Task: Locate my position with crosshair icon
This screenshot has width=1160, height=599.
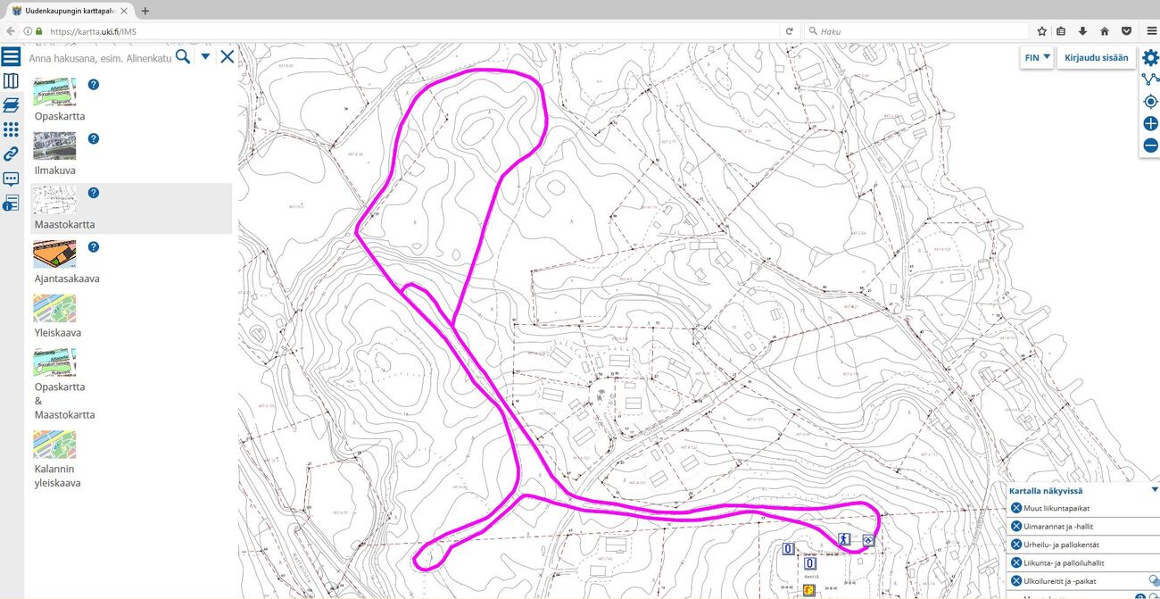Action: (1150, 102)
